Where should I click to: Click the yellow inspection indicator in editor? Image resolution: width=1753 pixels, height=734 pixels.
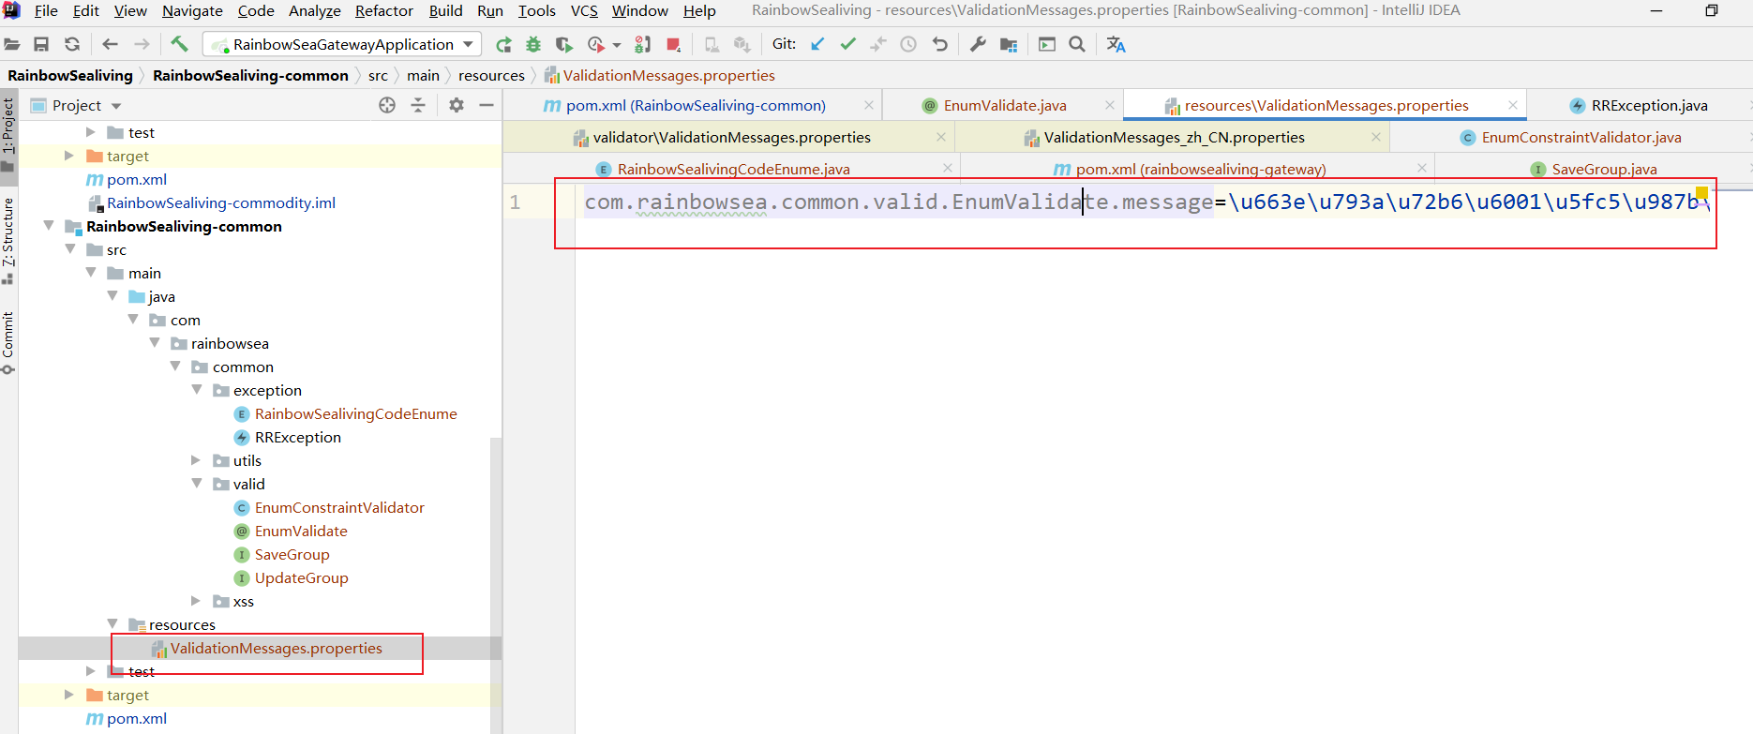pos(1701,192)
